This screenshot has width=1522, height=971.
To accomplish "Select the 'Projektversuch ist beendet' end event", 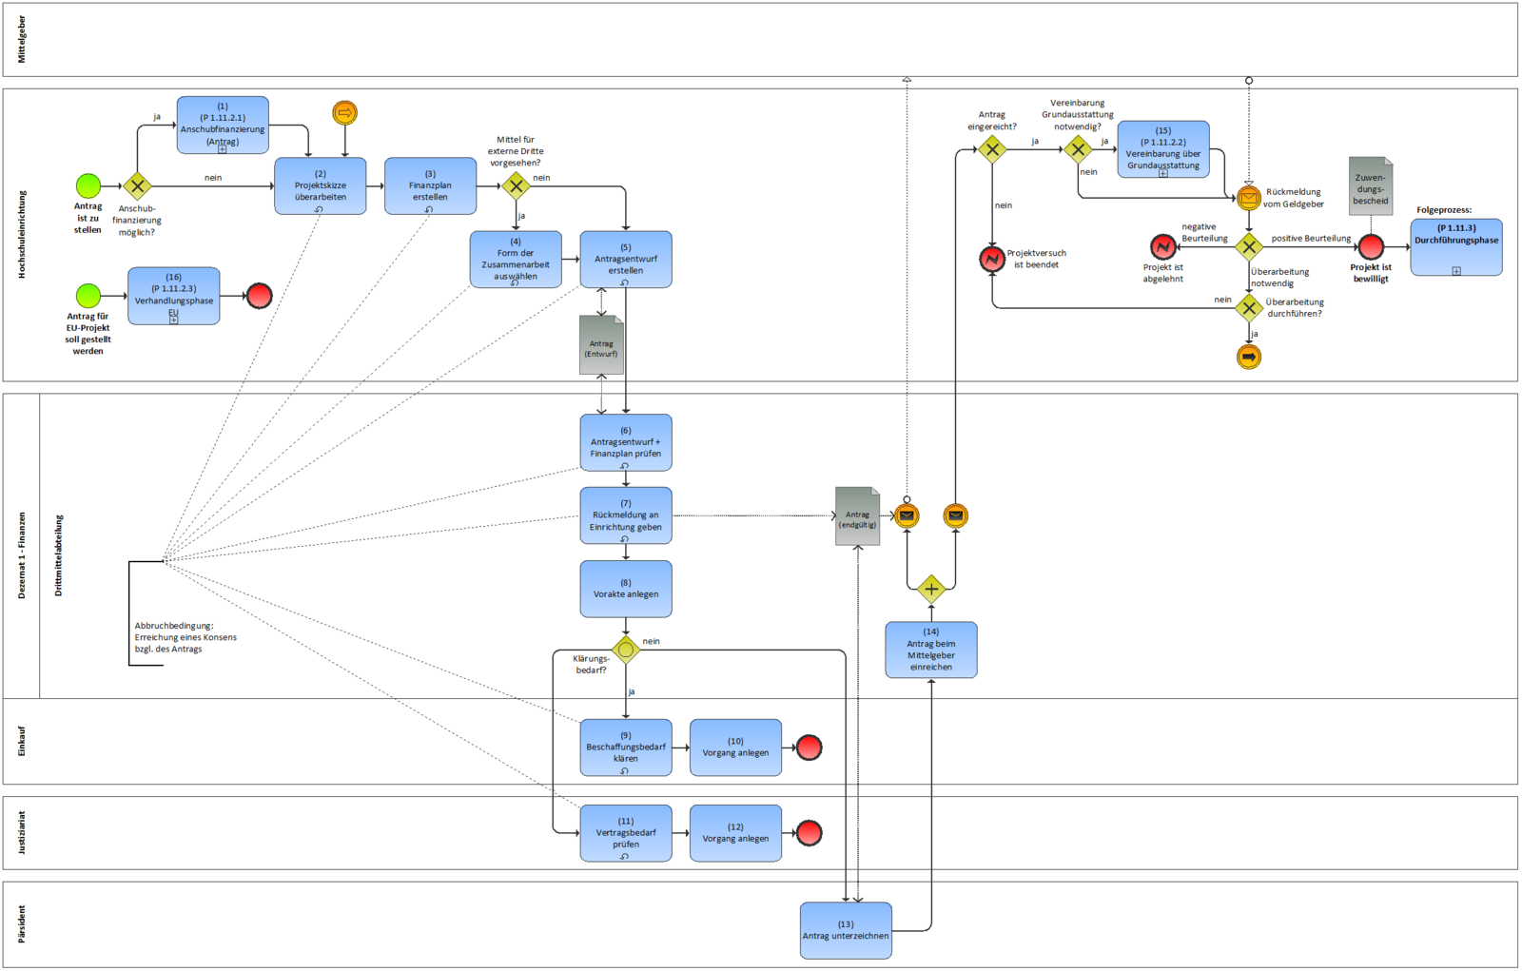I will tap(992, 259).
